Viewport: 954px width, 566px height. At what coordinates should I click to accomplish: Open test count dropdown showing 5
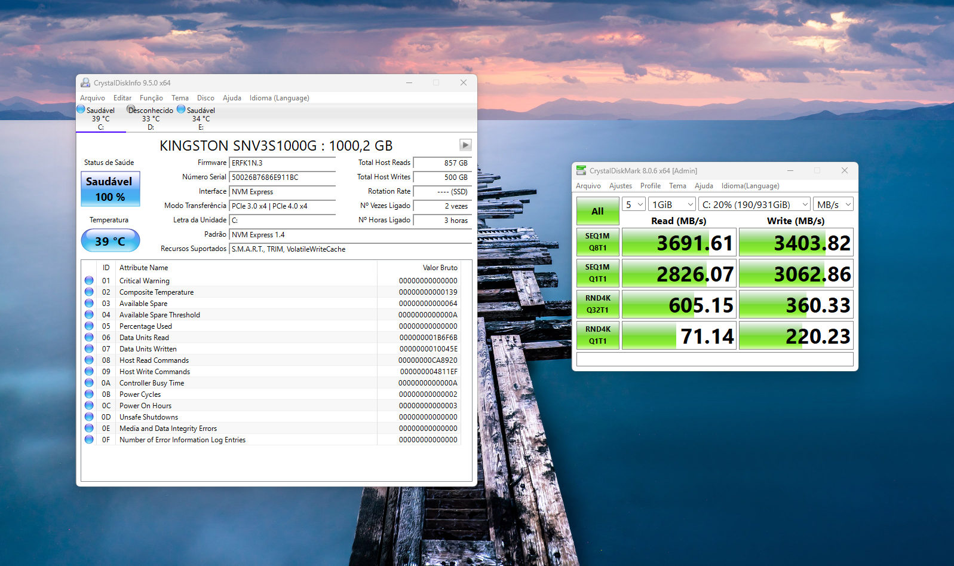[x=634, y=204]
